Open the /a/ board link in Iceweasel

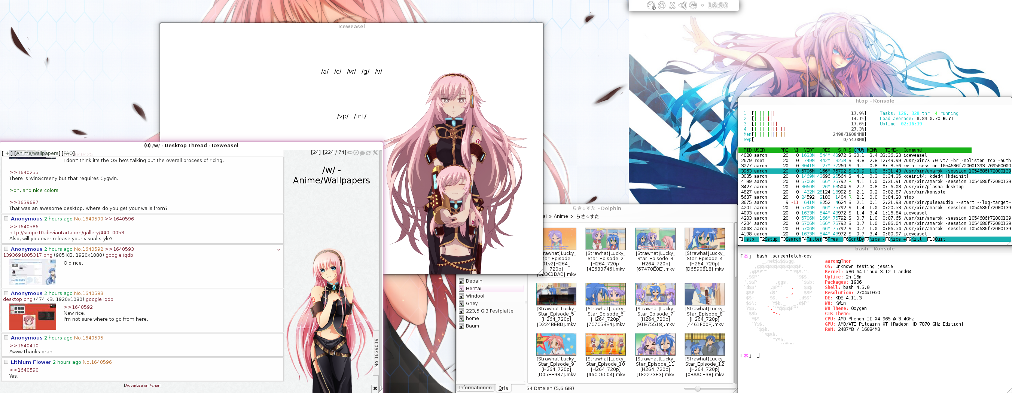324,71
